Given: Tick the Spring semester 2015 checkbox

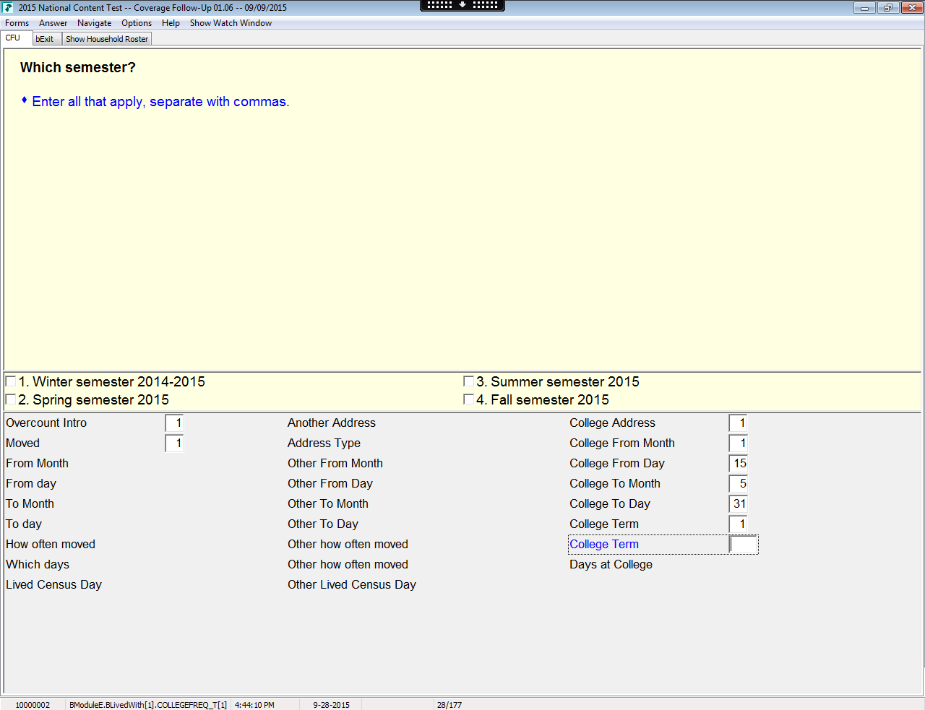Looking at the screenshot, I should [x=11, y=399].
